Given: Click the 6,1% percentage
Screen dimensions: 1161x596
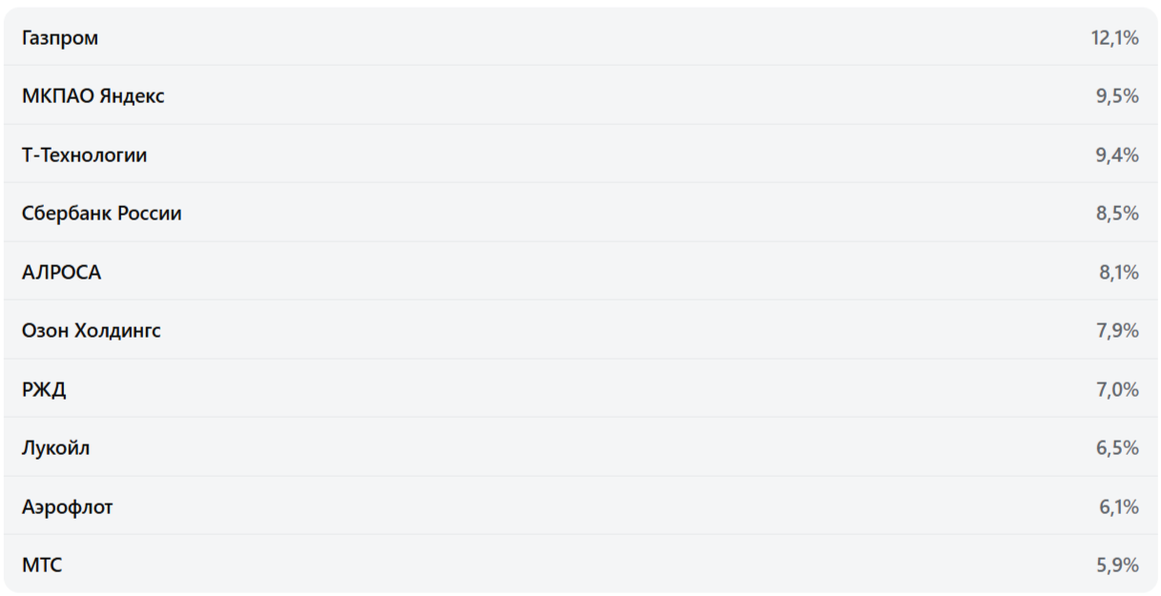Looking at the screenshot, I should (1118, 507).
